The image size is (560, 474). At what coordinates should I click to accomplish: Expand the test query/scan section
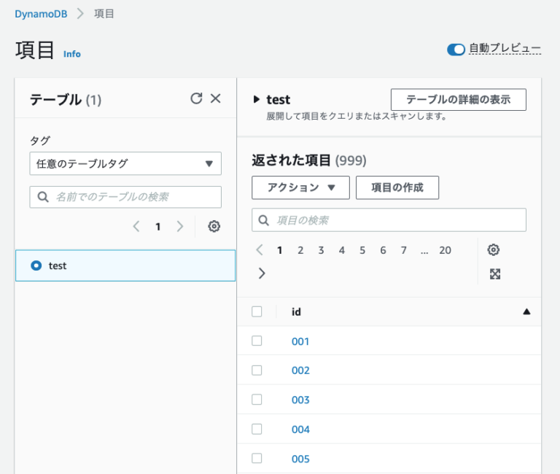256,99
